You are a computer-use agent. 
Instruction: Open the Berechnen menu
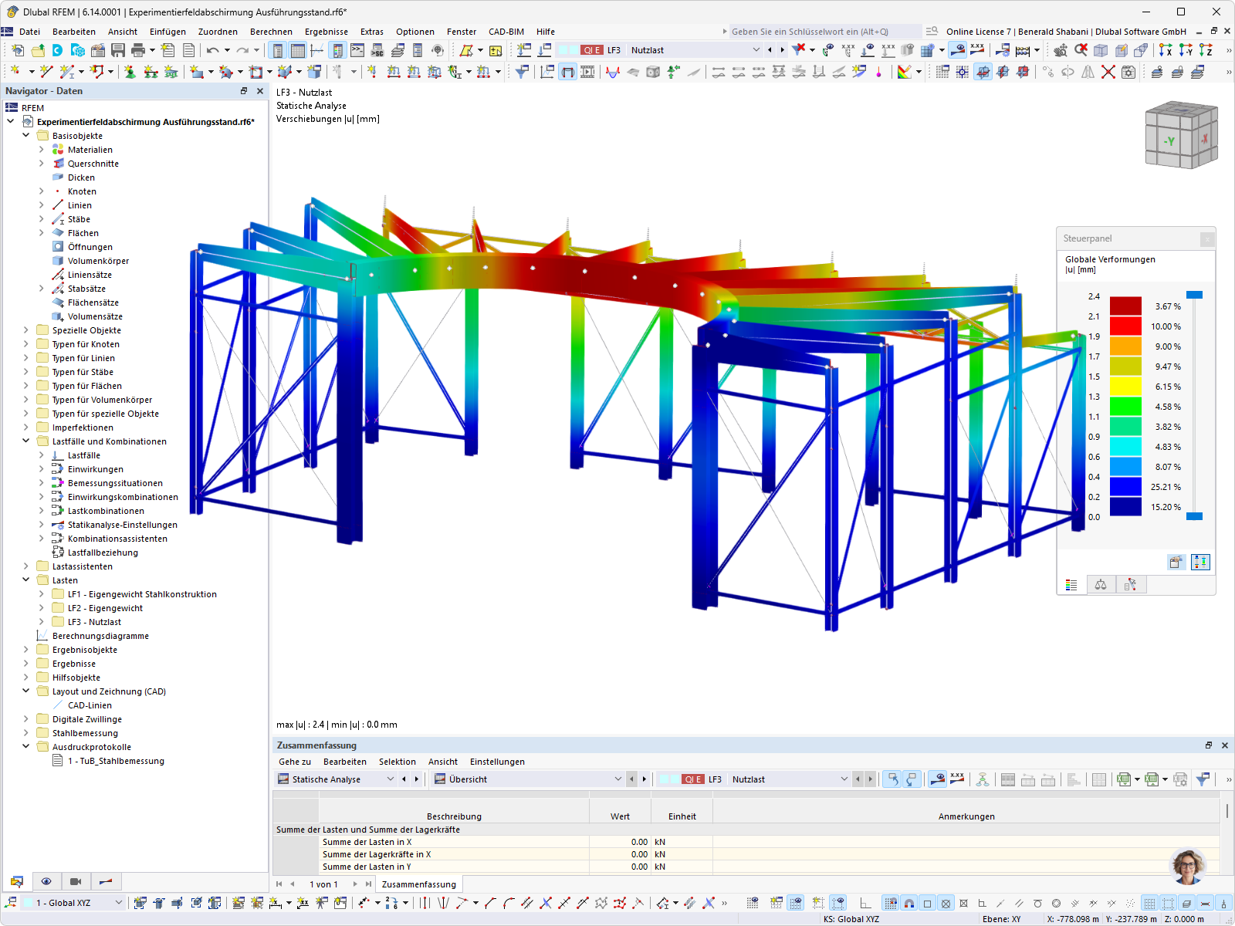(271, 32)
